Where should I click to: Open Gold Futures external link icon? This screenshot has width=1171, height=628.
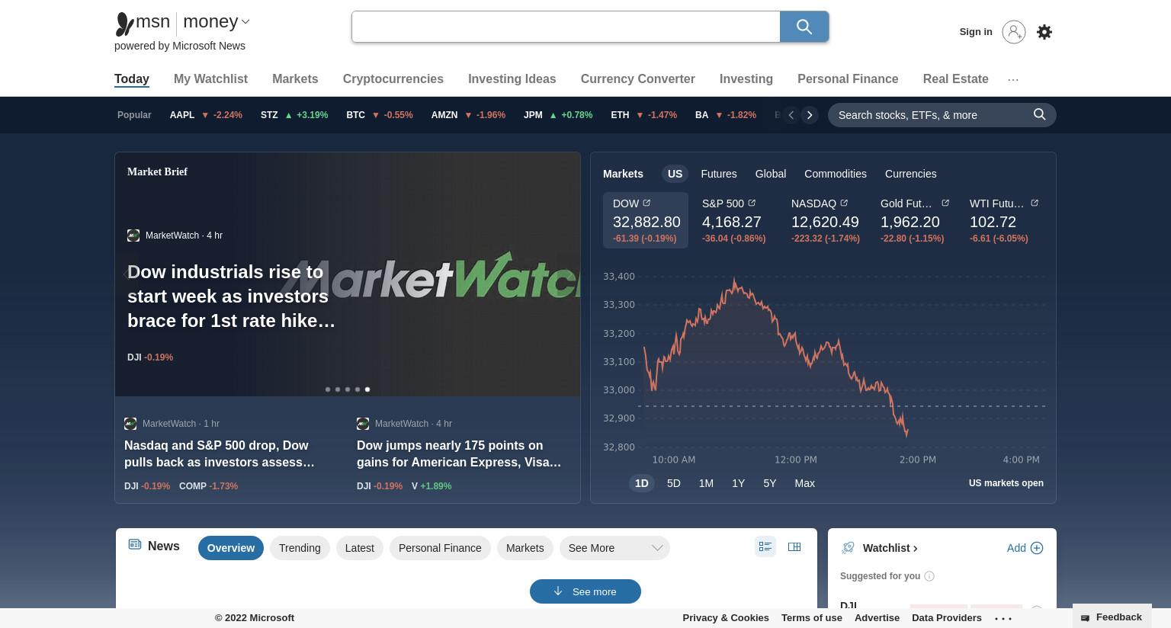click(x=945, y=203)
